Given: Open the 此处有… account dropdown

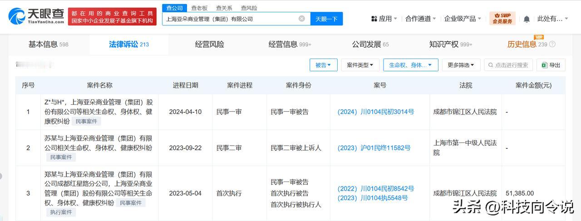Looking at the screenshot, I should tap(553, 19).
